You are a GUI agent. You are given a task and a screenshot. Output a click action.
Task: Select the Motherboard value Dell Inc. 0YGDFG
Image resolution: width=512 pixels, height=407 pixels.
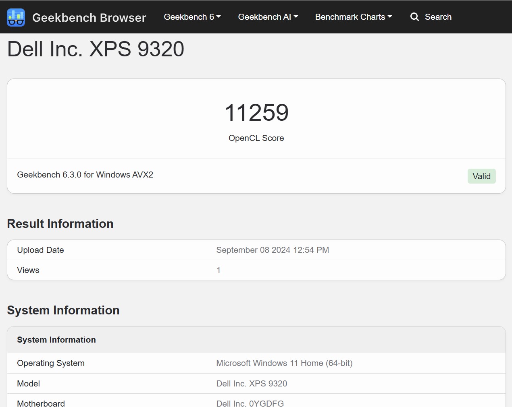[250, 403]
